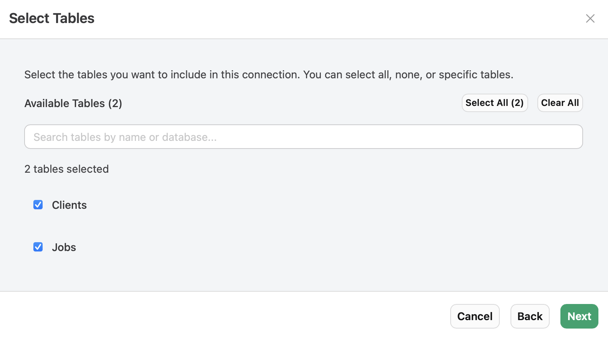The height and width of the screenshot is (337, 608).
Task: Select the Clients table label
Action: coord(69,205)
